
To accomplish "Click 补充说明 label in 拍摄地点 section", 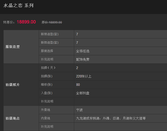I will click(56, 127).
